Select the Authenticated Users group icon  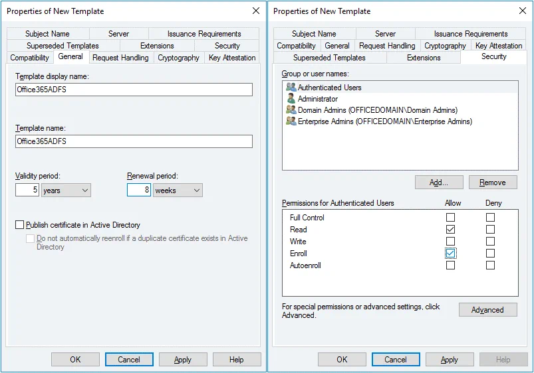click(x=291, y=88)
